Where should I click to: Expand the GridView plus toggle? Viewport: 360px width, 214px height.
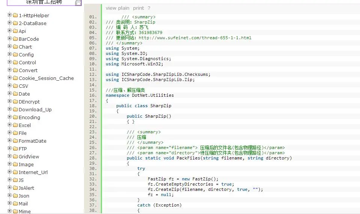click(x=10, y=156)
